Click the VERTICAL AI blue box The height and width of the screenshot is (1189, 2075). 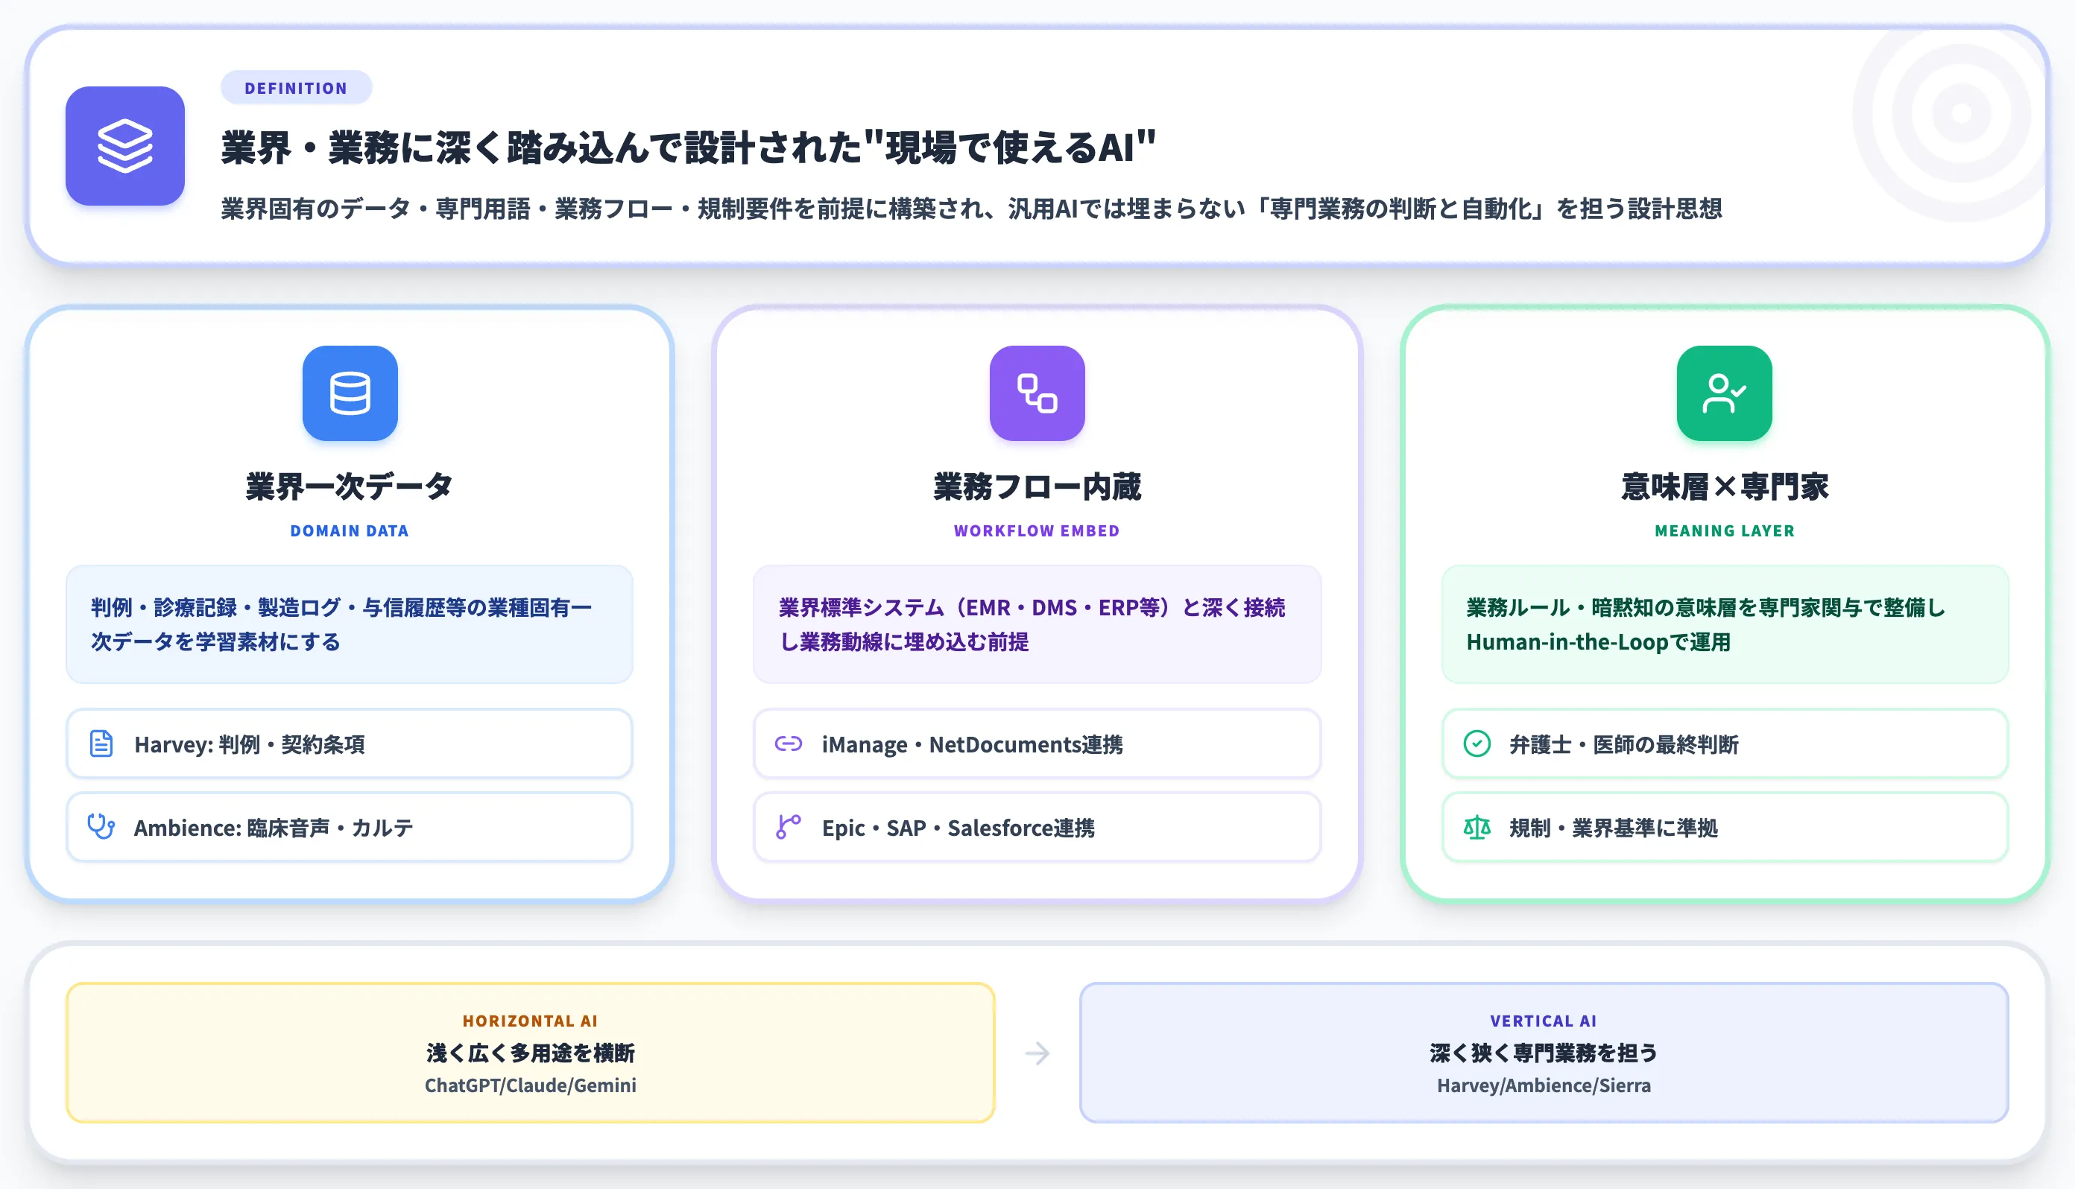coord(1543,1053)
